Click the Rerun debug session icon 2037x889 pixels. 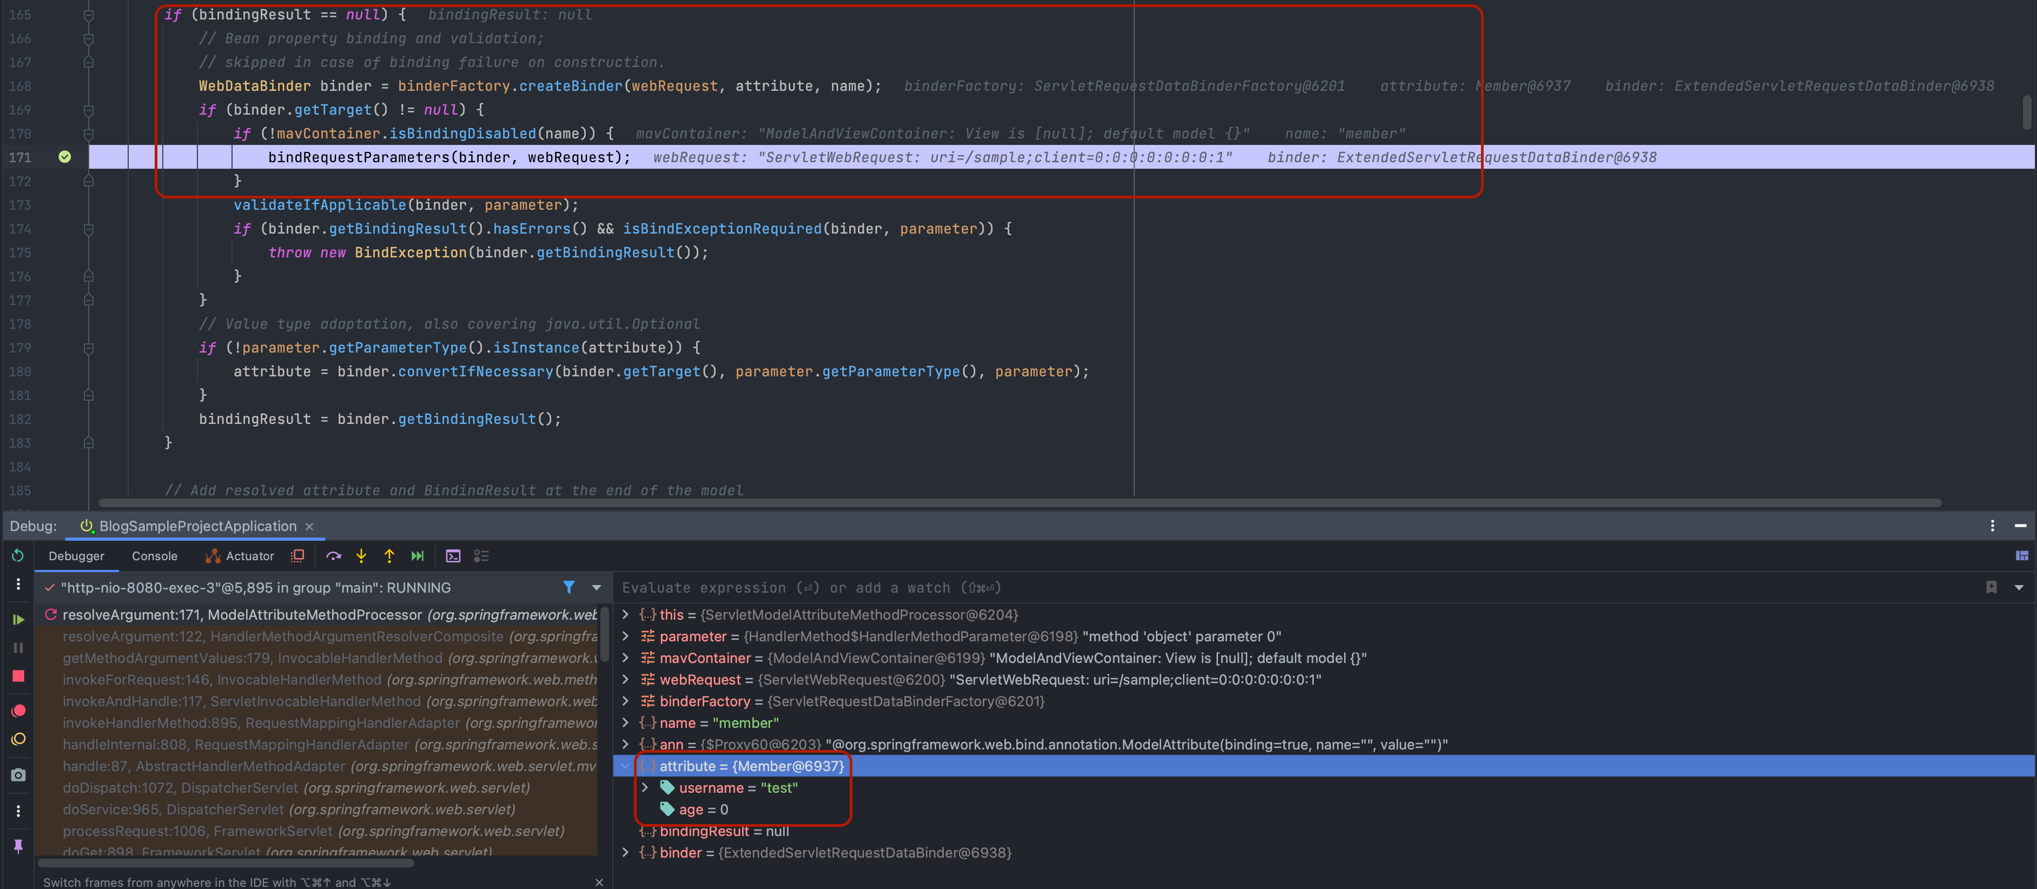pyautogui.click(x=18, y=556)
